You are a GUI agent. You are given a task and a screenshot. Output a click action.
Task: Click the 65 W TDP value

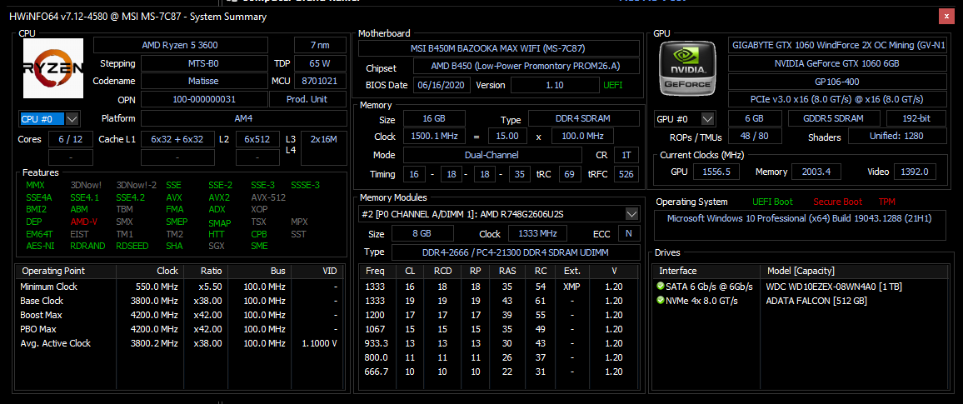point(320,64)
